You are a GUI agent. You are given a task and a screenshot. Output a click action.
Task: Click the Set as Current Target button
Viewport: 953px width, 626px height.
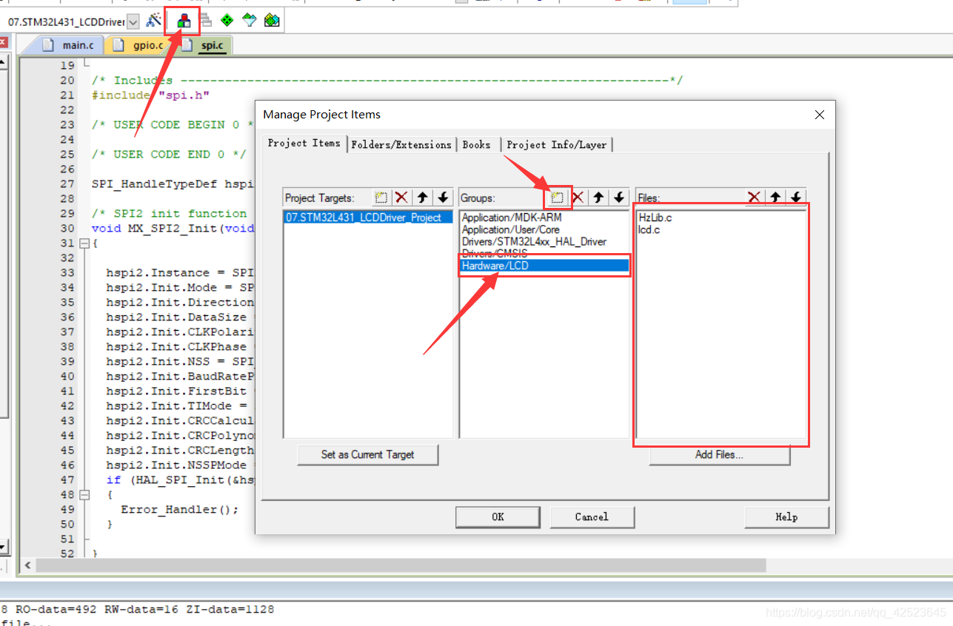click(367, 454)
